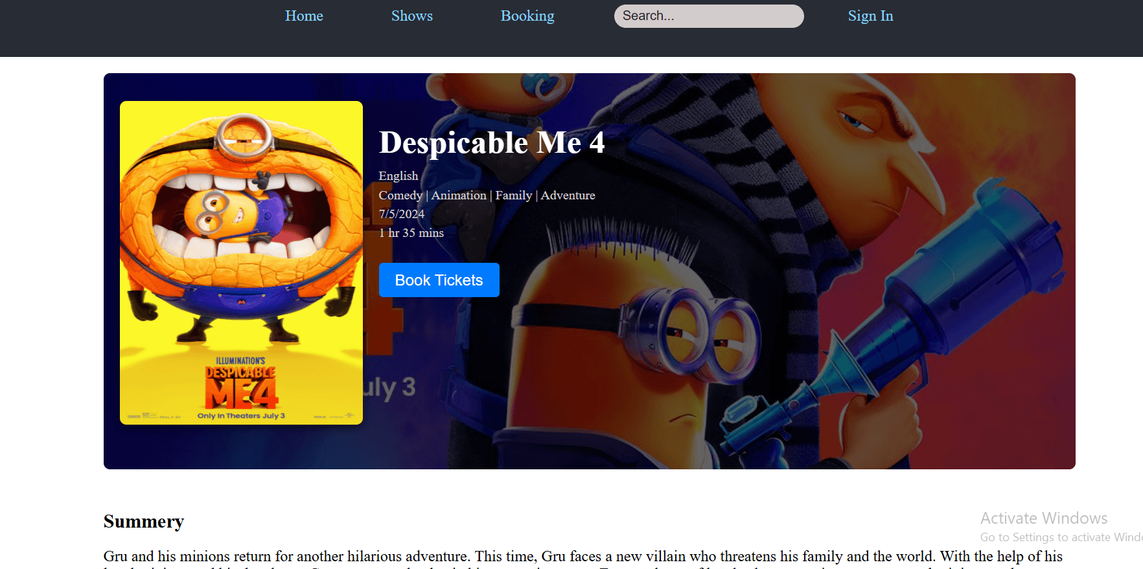Focus the Search input field
Viewport: 1143px width, 569px height.
click(x=709, y=16)
